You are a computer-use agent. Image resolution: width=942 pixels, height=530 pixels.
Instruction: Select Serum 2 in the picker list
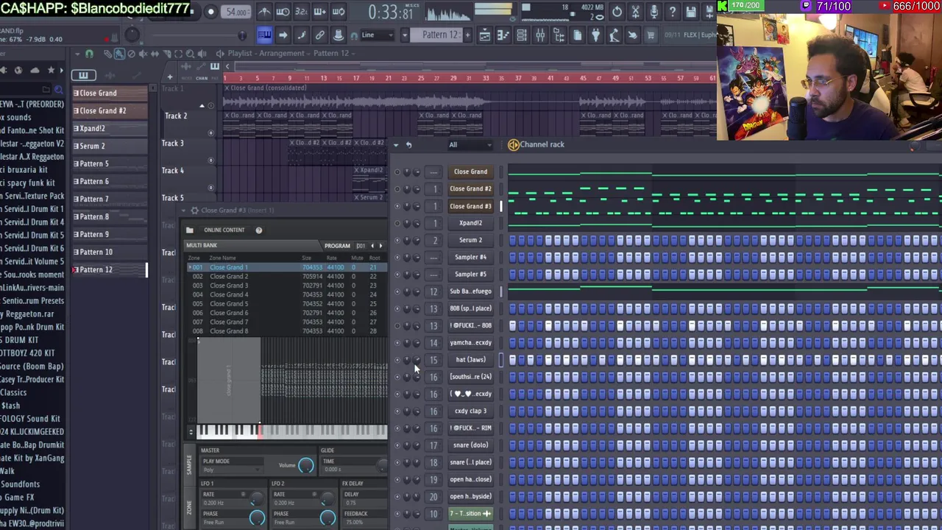(109, 146)
